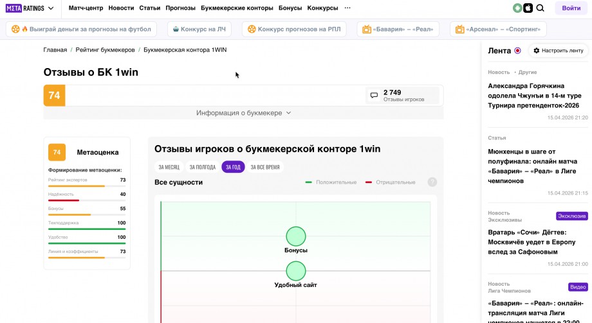Select the За месяц period filter
592x323 pixels.
tap(169, 167)
